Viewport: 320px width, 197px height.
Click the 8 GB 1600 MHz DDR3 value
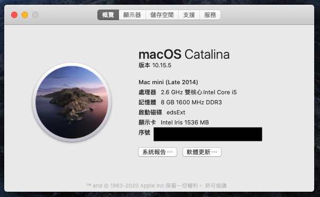191,102
